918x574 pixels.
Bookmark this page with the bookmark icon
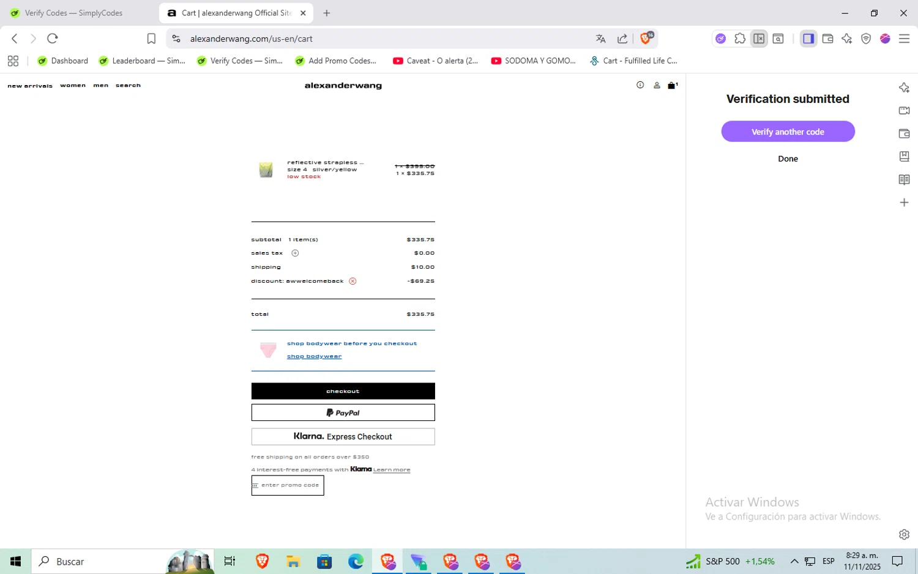(151, 39)
